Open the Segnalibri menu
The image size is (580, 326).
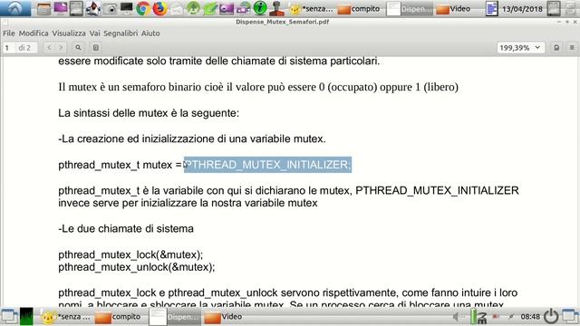tap(121, 34)
